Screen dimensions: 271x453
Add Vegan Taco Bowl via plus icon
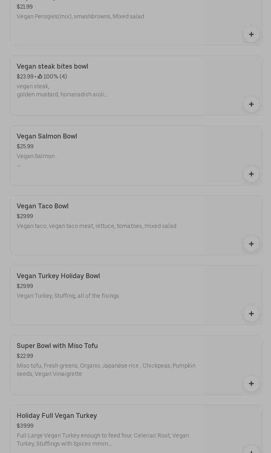click(251, 244)
